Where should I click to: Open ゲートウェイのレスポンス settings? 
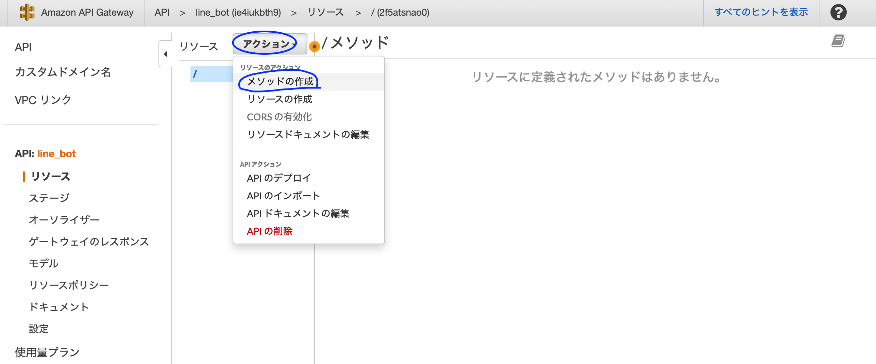pyautogui.click(x=89, y=242)
